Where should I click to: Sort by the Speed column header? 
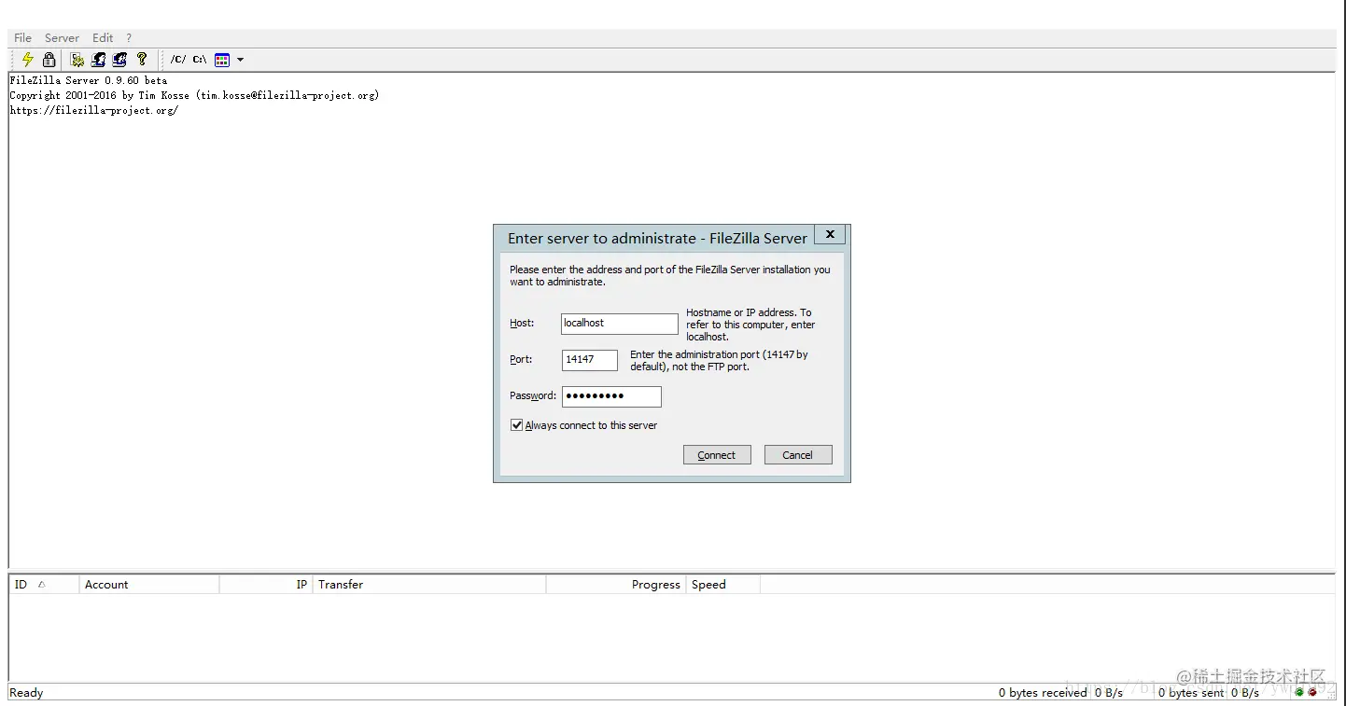click(723, 585)
